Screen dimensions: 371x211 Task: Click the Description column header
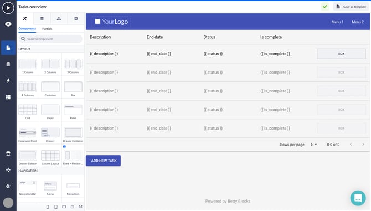point(100,37)
